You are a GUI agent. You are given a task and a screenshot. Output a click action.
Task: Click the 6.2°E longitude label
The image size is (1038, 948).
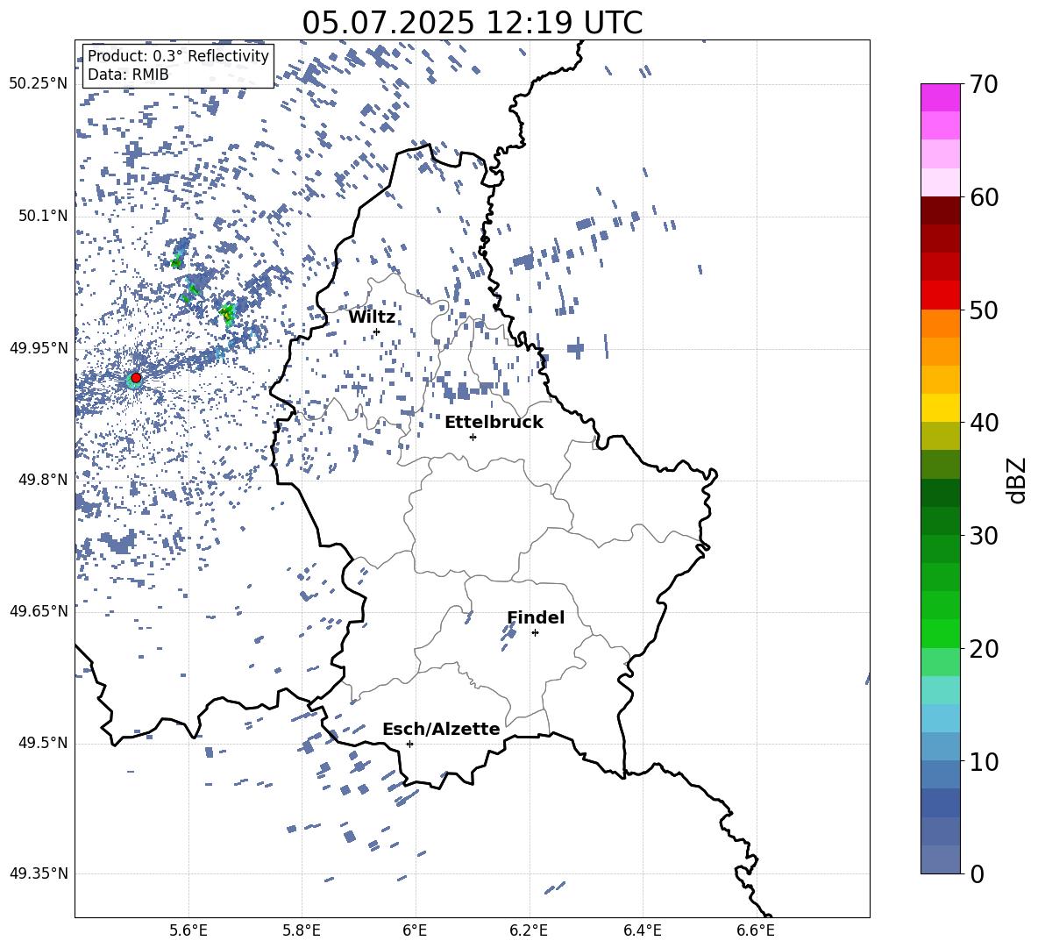coord(529,930)
